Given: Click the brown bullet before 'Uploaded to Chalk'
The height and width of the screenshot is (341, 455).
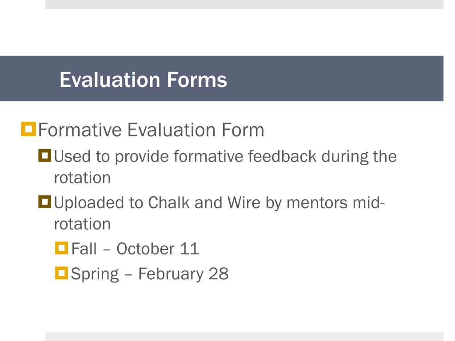Looking at the screenshot, I should pos(45,202).
